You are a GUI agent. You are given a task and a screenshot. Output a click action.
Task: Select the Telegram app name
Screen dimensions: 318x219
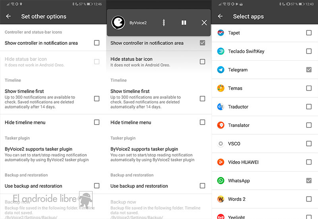(238, 70)
